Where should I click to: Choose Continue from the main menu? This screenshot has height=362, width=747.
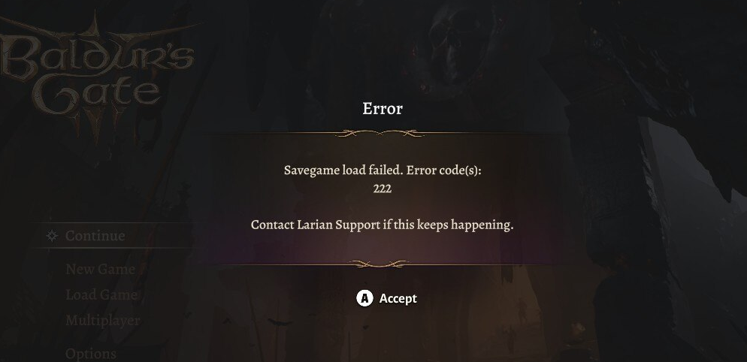[113, 236]
